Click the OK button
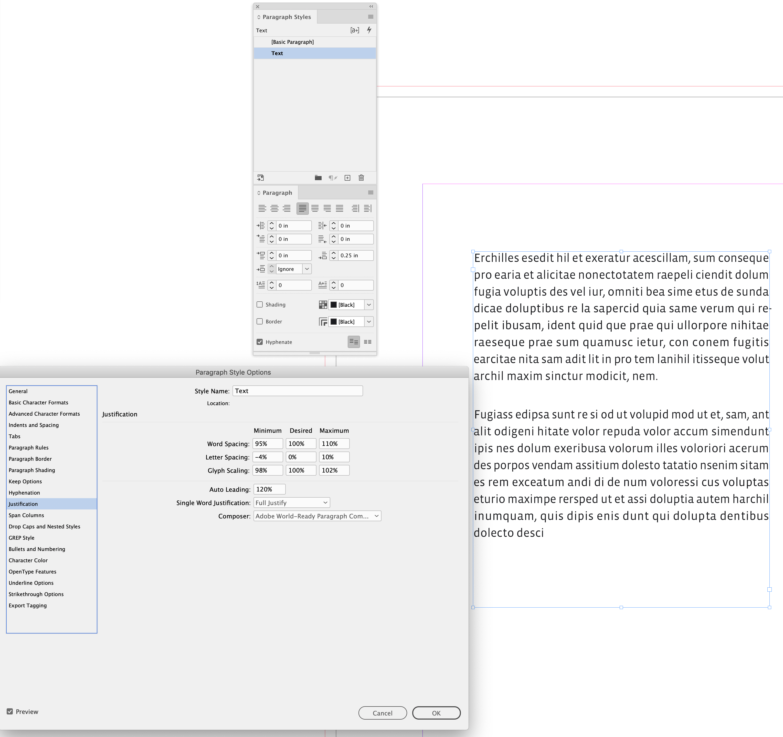Screen dimensions: 783x737 point(436,713)
